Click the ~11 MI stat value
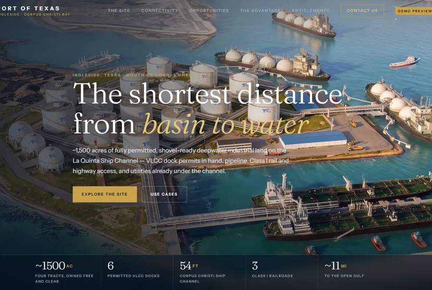This screenshot has height=290, width=432. (336, 266)
